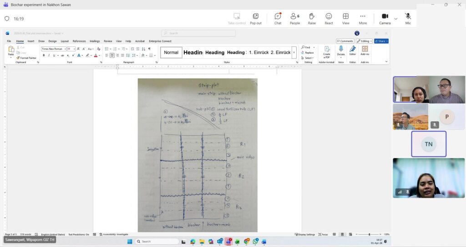
Task: Switch to the Layout ribbon tab
Action: point(65,41)
